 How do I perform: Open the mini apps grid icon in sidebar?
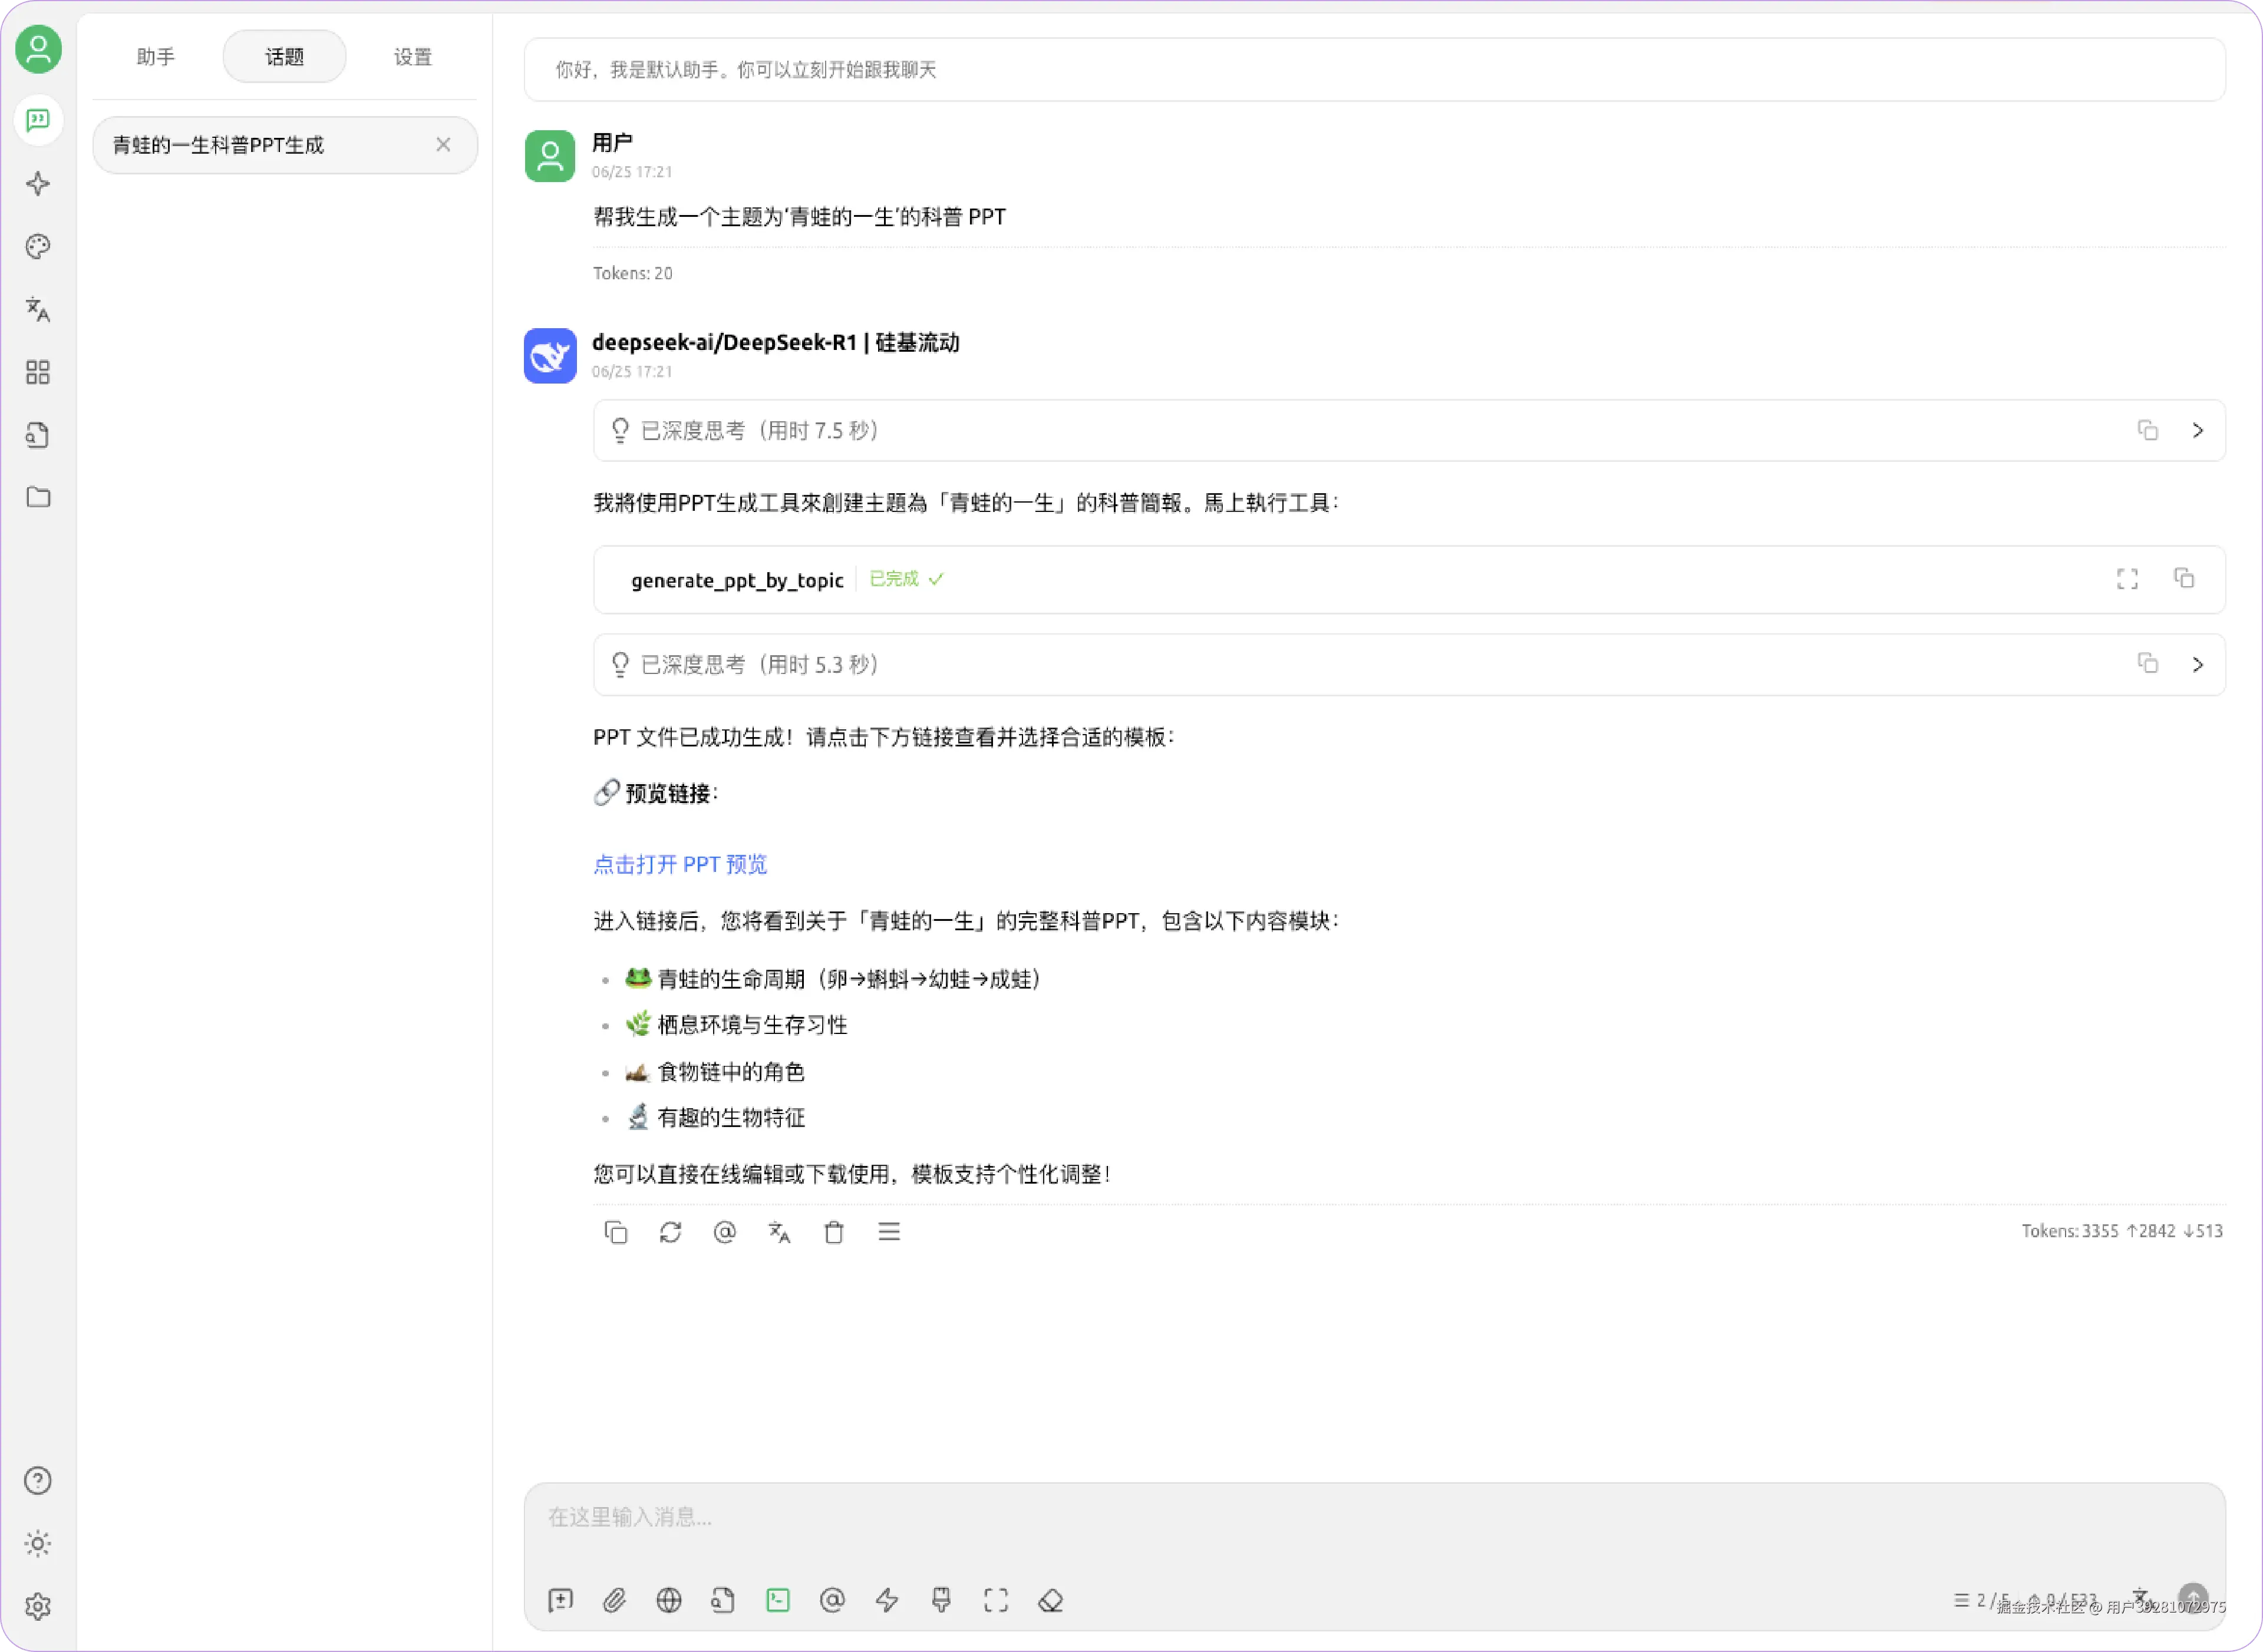pos(38,372)
